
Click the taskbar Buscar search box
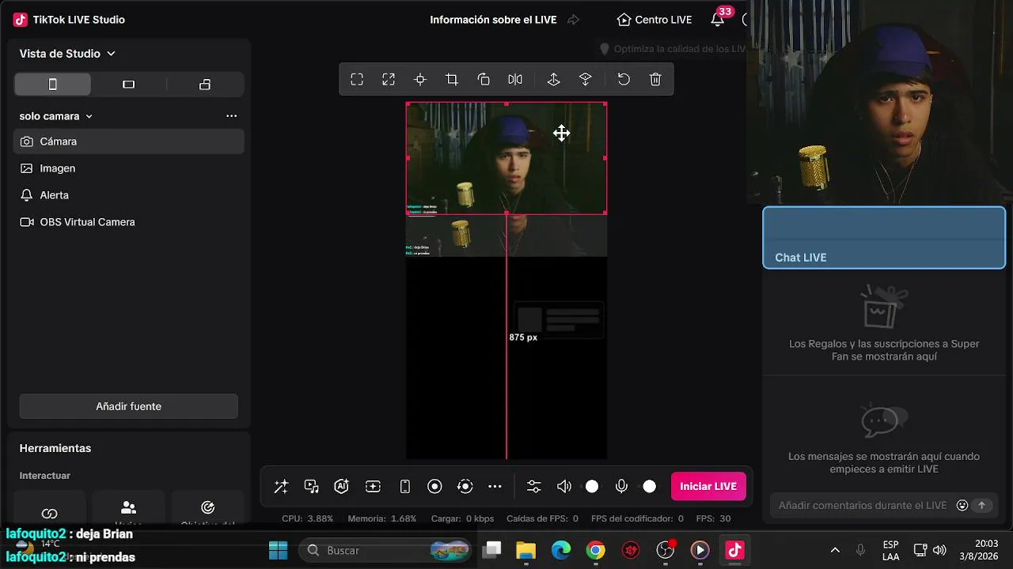coord(385,550)
